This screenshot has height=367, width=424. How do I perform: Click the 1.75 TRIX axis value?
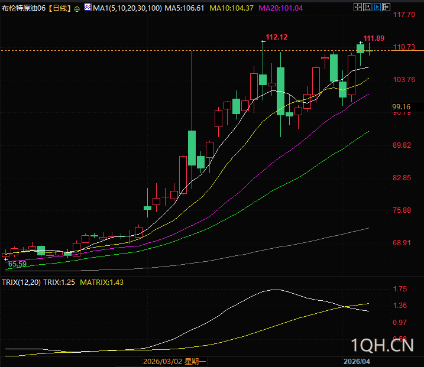(x=400, y=289)
